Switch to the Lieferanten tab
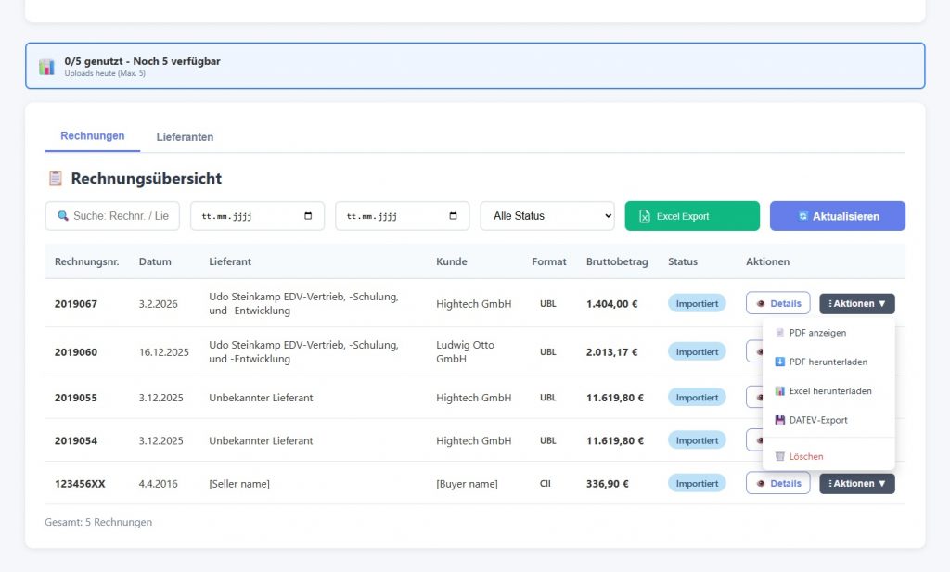Image resolution: width=950 pixels, height=572 pixels. tap(185, 136)
